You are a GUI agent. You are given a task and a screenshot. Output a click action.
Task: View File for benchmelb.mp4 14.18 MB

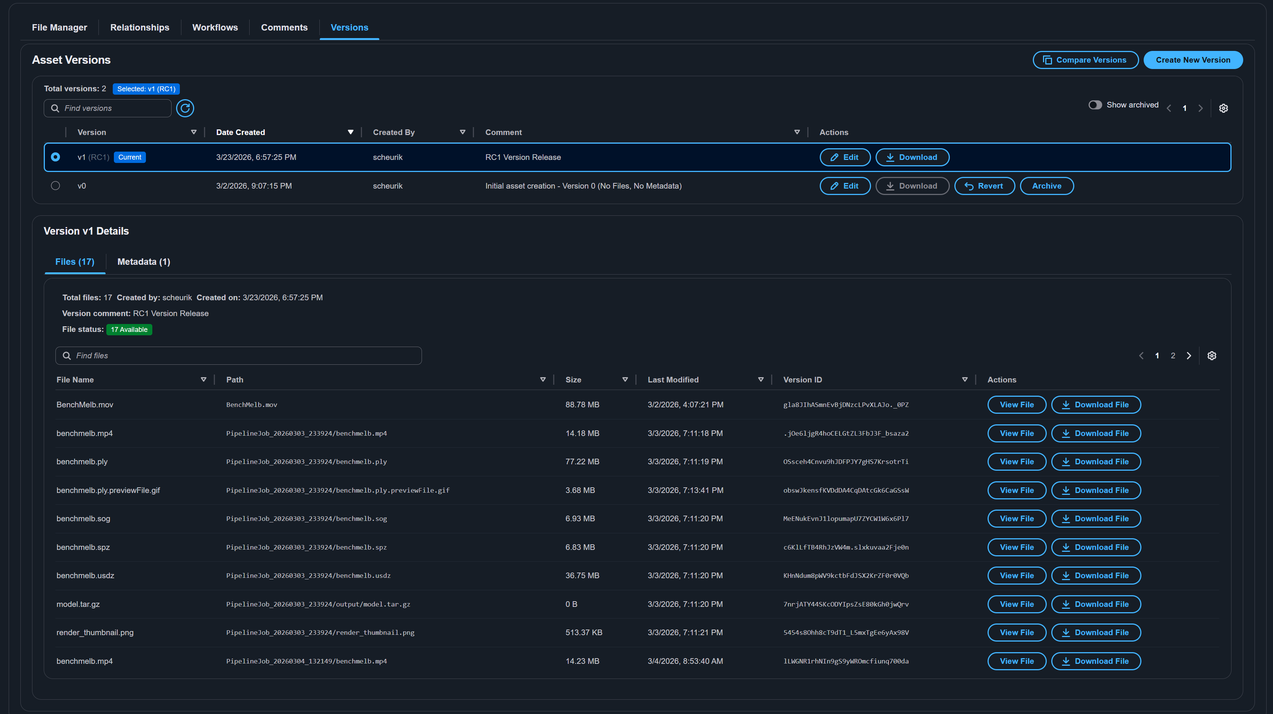[1017, 433]
